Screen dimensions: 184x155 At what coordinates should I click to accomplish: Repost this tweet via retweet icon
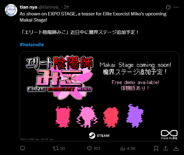[56, 148]
